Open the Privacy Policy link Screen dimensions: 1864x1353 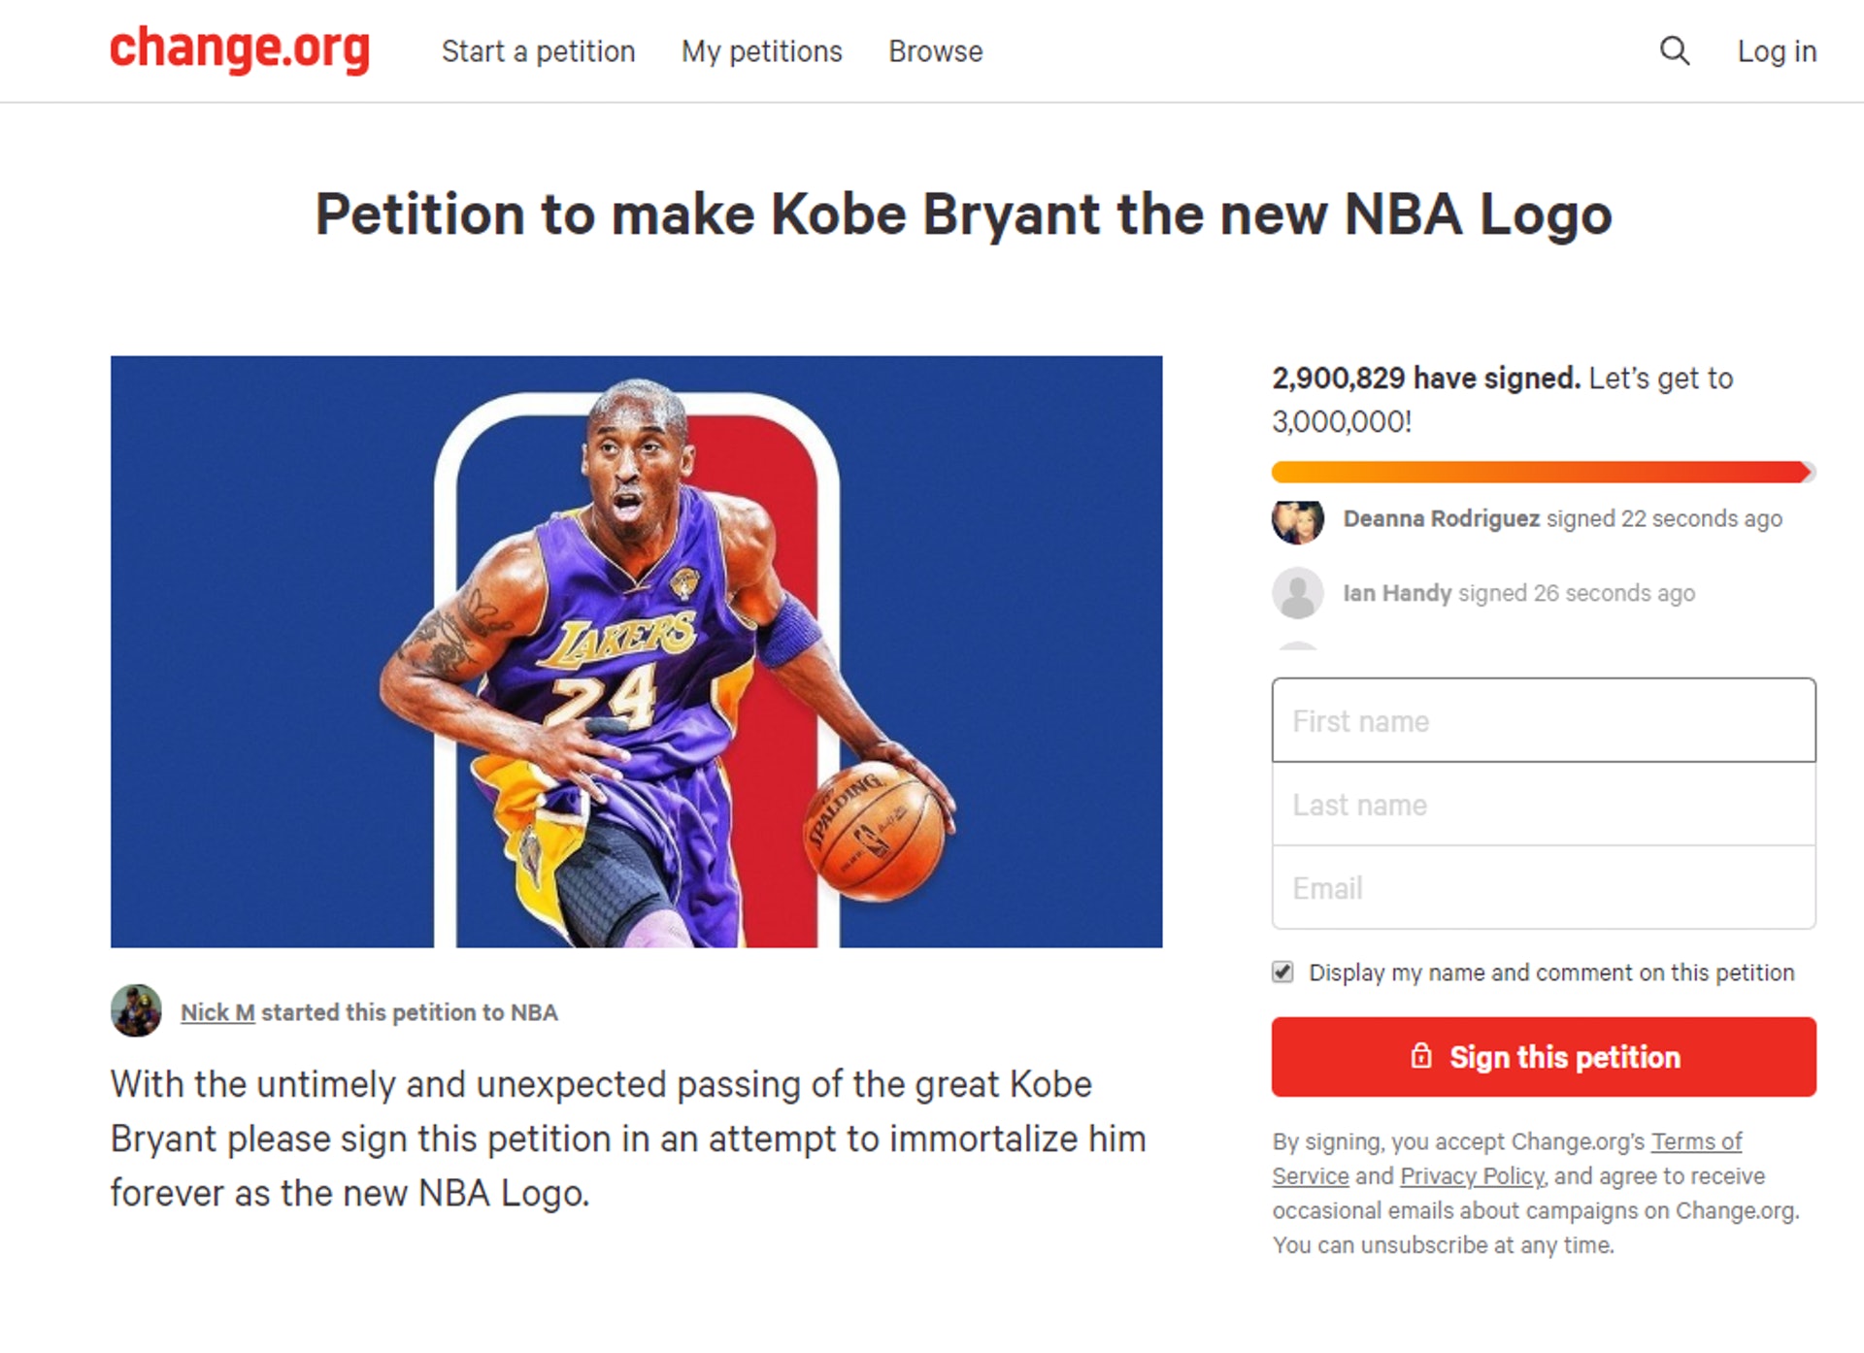tap(1471, 1176)
